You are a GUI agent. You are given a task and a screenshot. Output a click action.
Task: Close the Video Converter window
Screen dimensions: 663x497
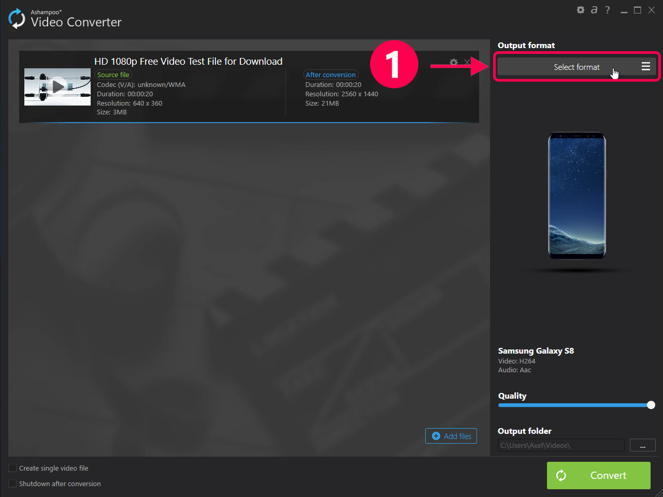[x=652, y=10]
